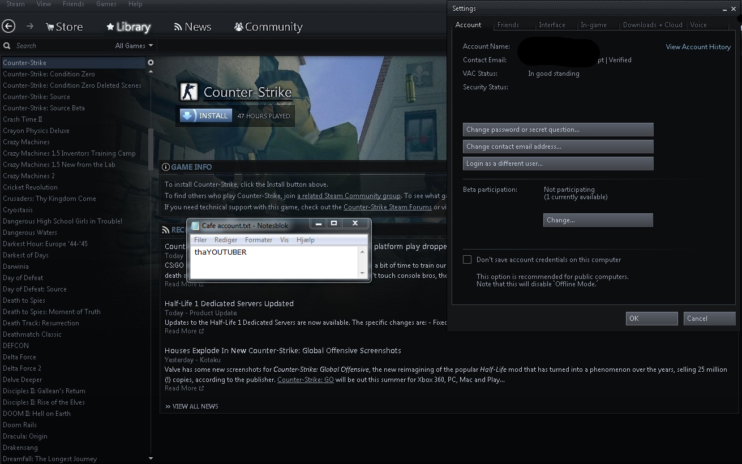Open View Account History link
Screen dimensions: 742x464
[x=698, y=47]
